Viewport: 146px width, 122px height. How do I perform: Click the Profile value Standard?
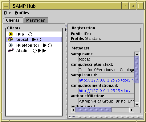[x=93, y=39]
